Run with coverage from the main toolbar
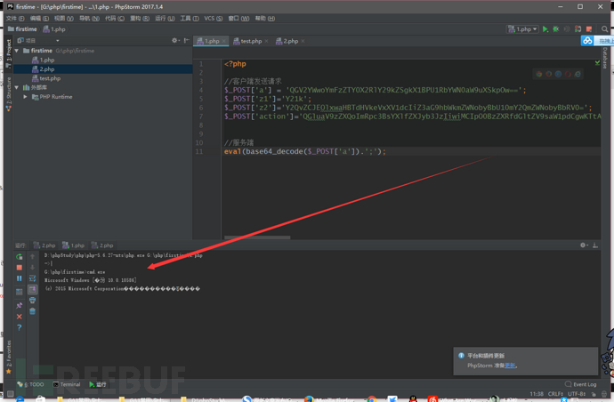This screenshot has height=402, width=614. [566, 29]
